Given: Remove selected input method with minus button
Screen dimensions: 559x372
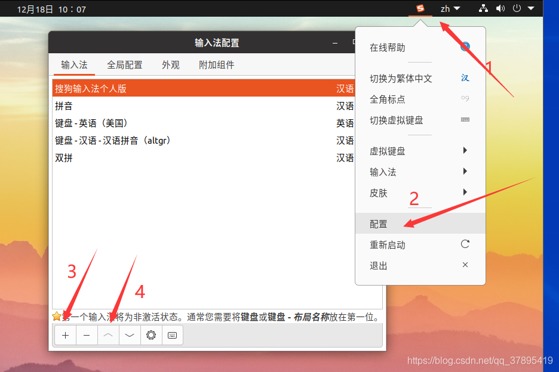Looking at the screenshot, I should [x=87, y=335].
